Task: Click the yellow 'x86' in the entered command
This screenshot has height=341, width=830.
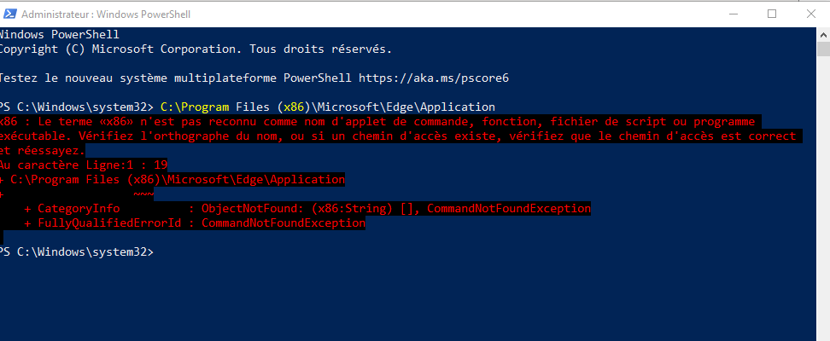Action: click(x=294, y=107)
